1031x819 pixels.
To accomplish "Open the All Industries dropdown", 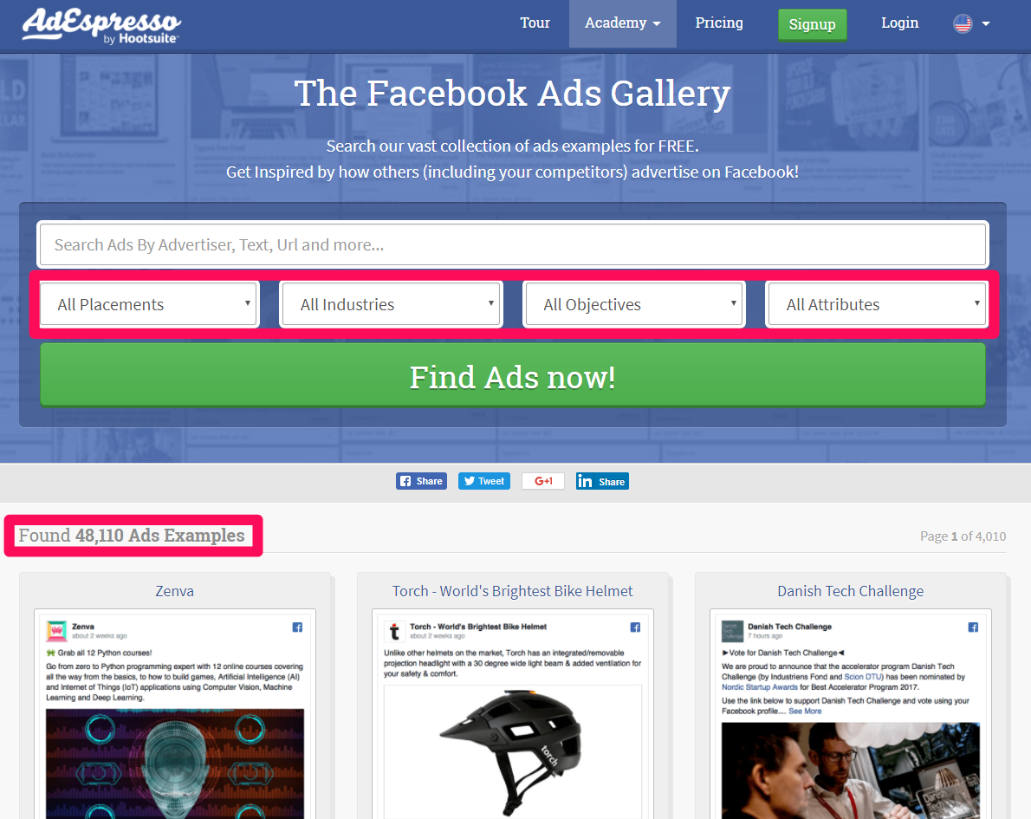I will click(392, 304).
